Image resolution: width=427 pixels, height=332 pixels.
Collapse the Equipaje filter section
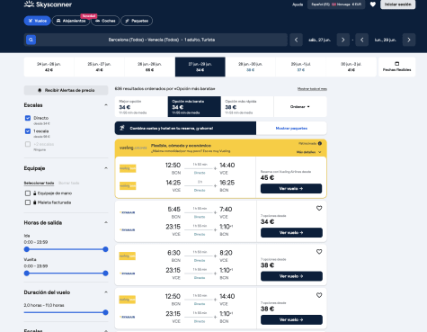click(106, 168)
